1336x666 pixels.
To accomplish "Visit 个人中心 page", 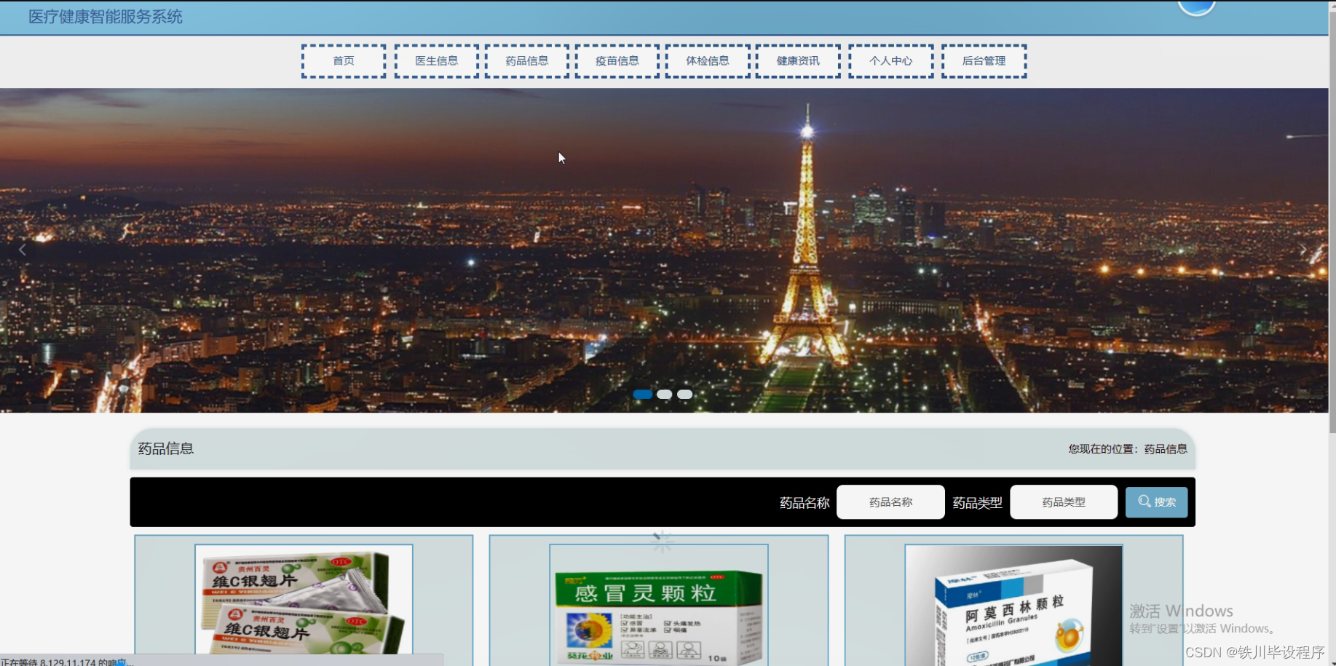I will [891, 61].
